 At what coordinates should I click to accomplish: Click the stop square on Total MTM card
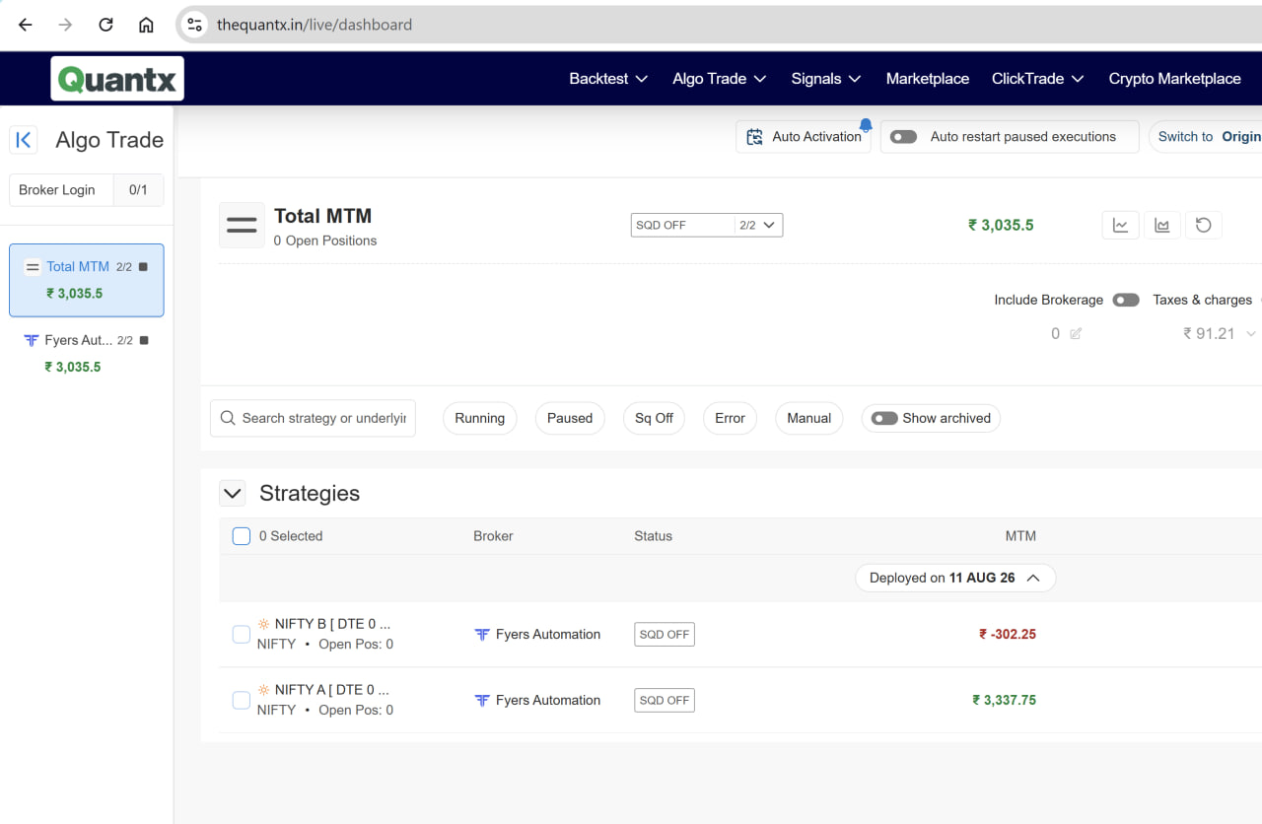[x=143, y=267]
